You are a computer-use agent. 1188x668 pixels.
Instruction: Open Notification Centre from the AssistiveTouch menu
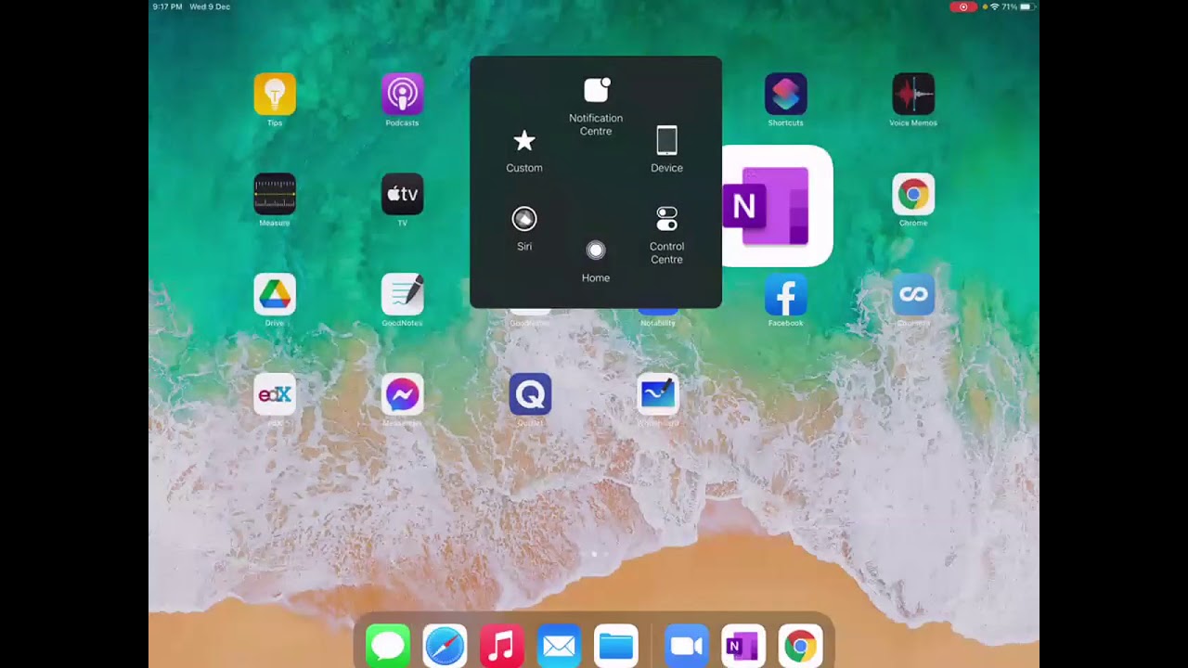tap(596, 107)
